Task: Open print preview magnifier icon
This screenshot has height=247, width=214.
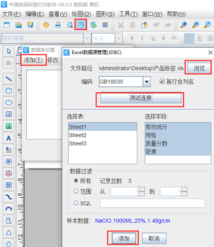Action: [x=70, y=25]
